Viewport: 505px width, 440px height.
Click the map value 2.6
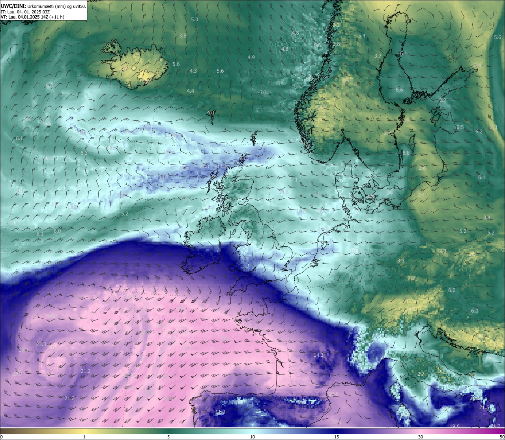point(422,168)
